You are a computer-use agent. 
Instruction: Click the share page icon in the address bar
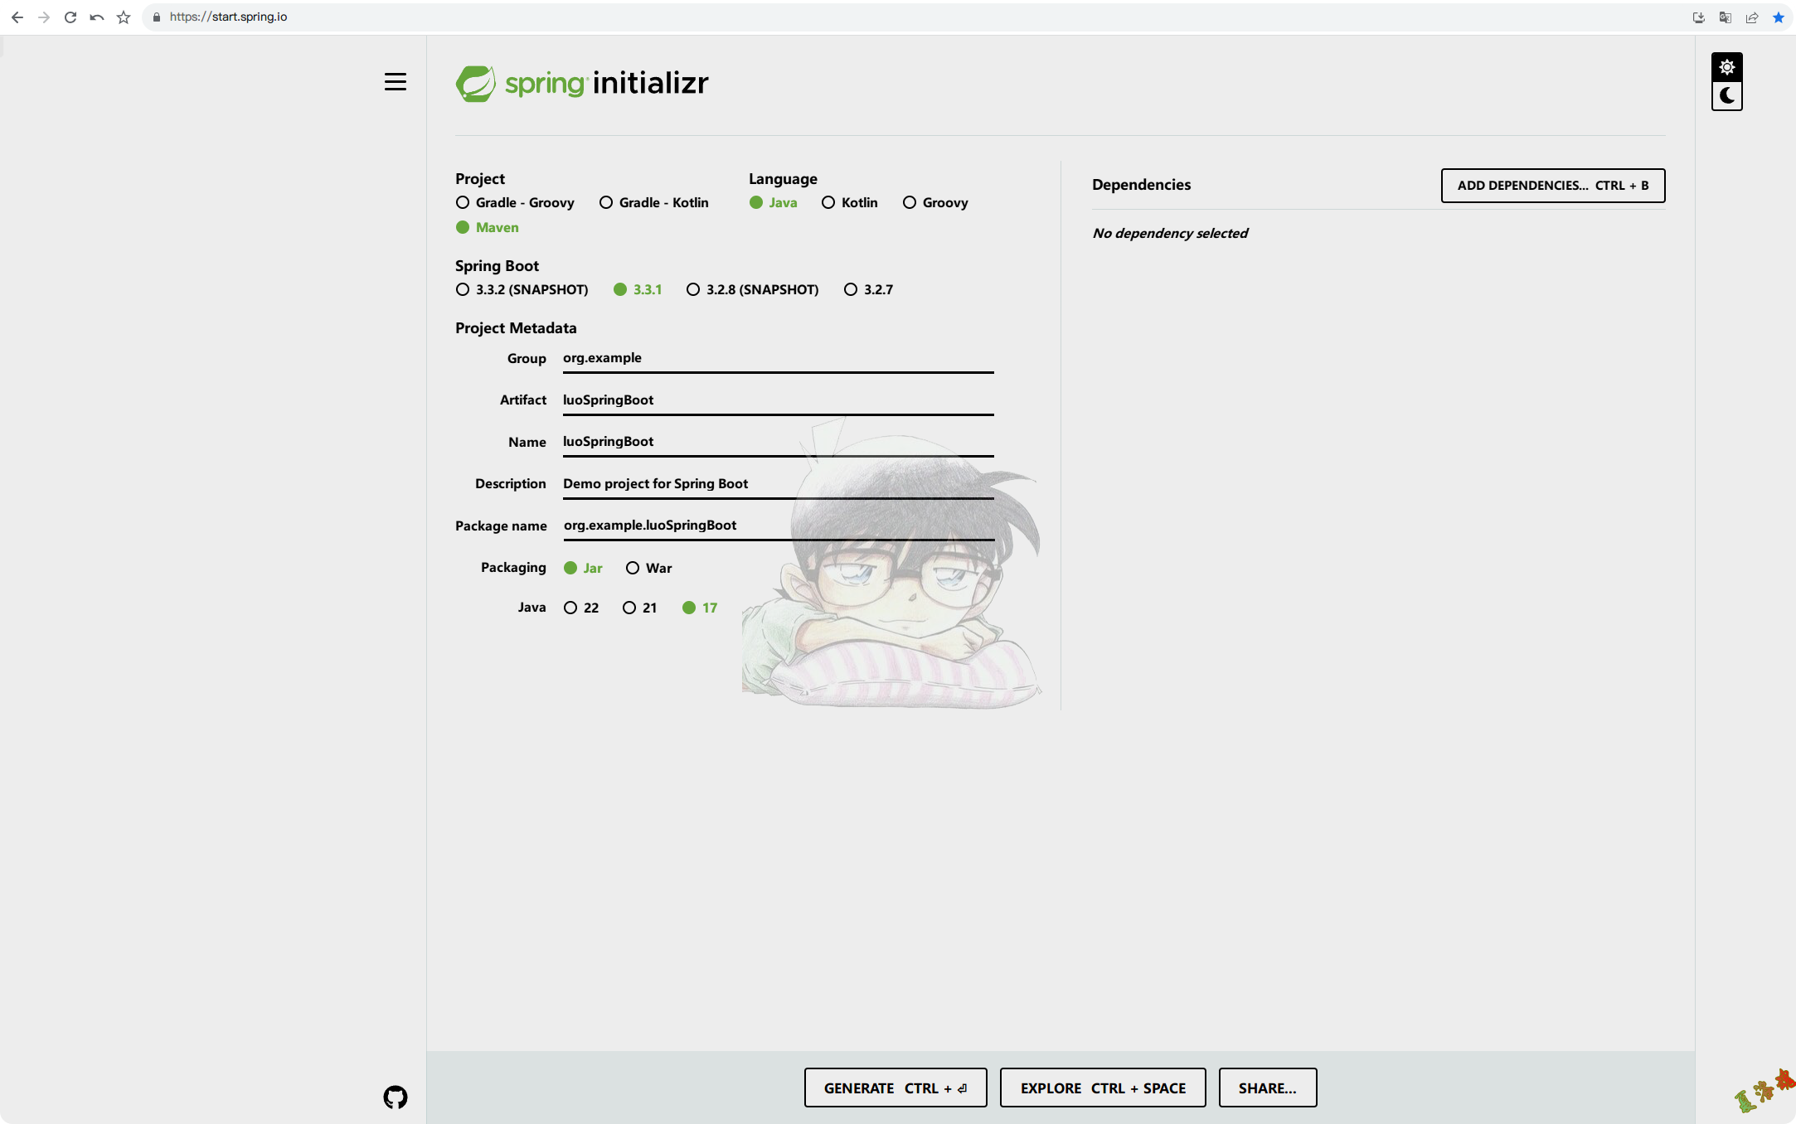pos(1752,17)
